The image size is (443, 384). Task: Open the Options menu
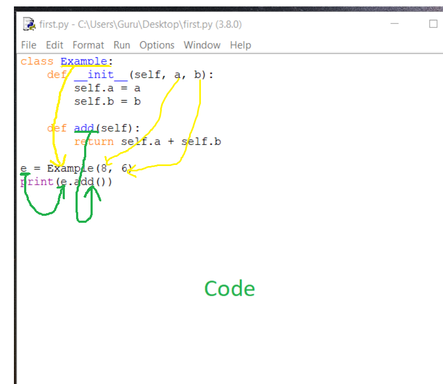tap(157, 45)
